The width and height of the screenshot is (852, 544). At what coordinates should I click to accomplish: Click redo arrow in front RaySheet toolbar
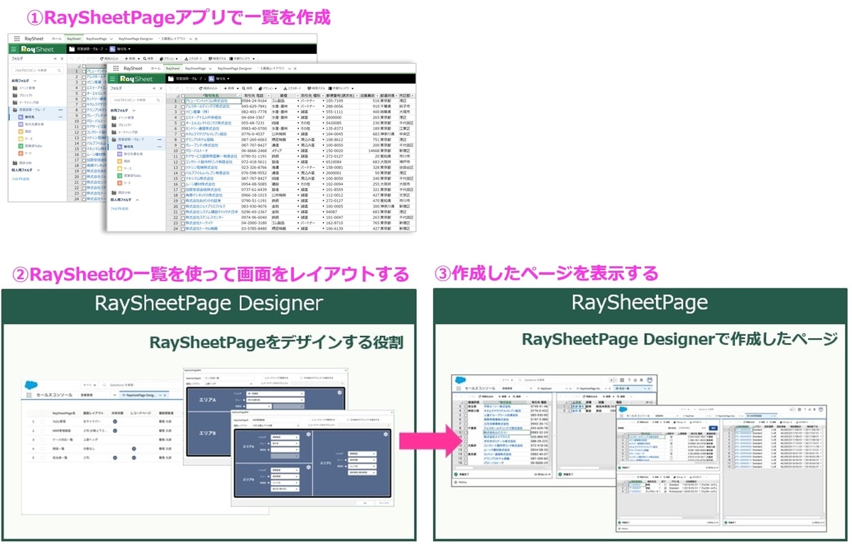coord(177,88)
